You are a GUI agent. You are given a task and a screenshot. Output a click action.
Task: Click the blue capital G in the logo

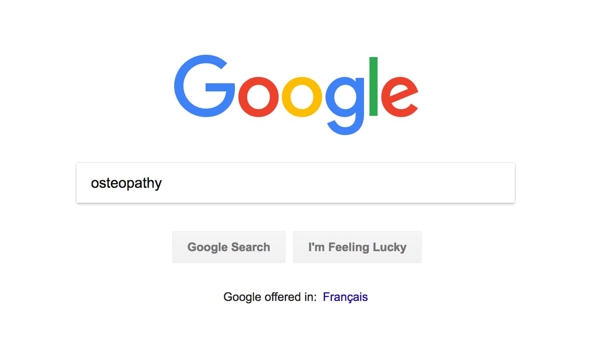204,87
